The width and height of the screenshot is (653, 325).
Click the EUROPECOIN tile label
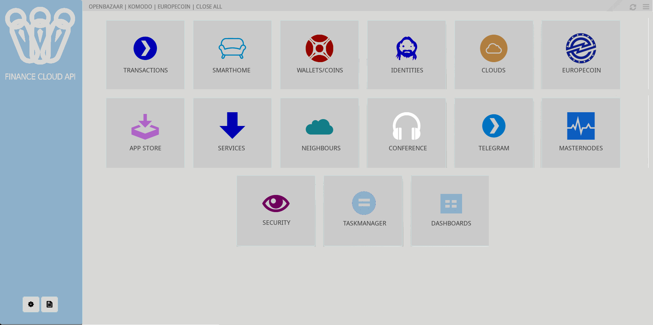point(581,70)
